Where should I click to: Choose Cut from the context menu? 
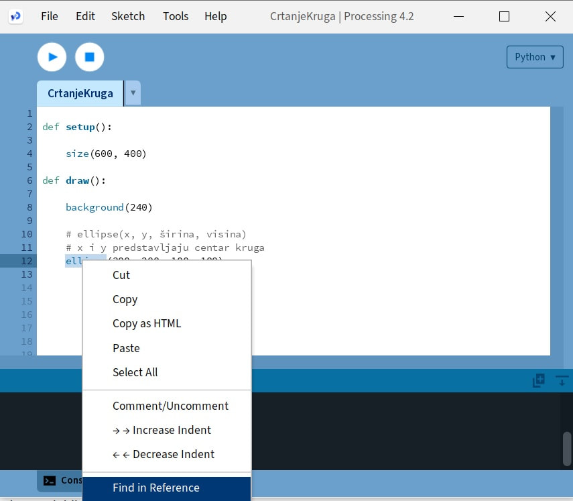(x=167, y=275)
